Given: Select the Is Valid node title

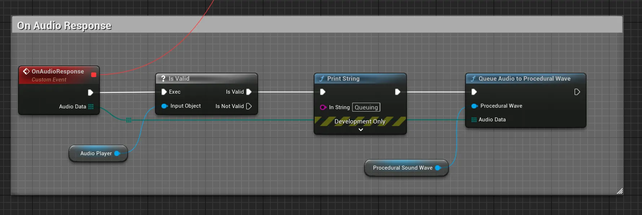Looking at the screenshot, I should point(179,79).
